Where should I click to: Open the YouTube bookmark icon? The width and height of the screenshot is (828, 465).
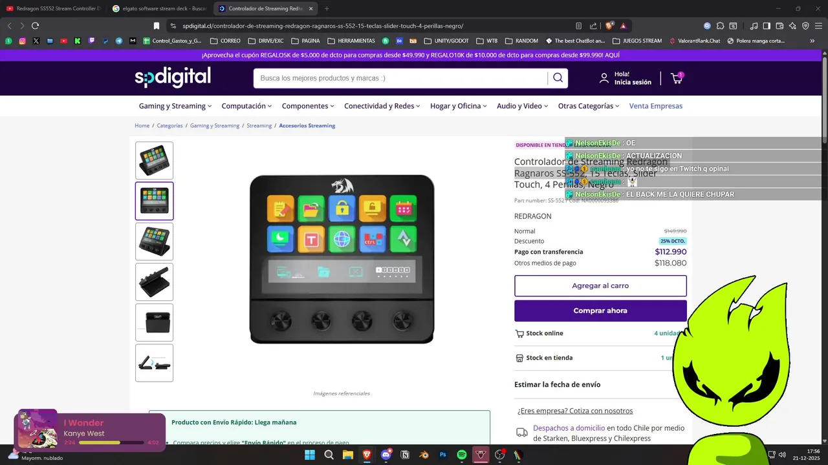coord(63,41)
